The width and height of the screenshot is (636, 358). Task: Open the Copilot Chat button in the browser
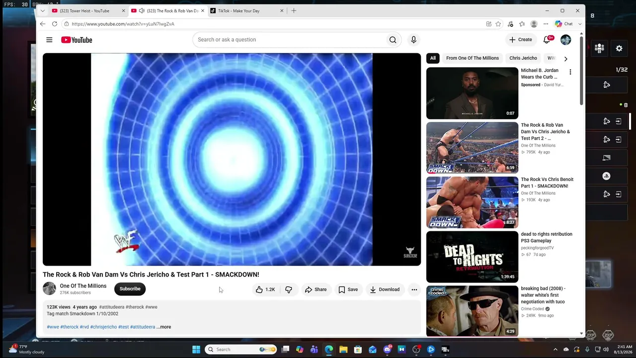564,24
